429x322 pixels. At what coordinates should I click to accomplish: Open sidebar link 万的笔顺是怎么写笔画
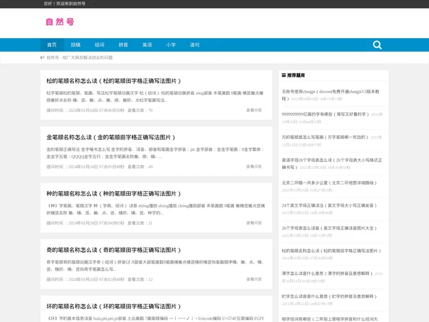(x=325, y=137)
